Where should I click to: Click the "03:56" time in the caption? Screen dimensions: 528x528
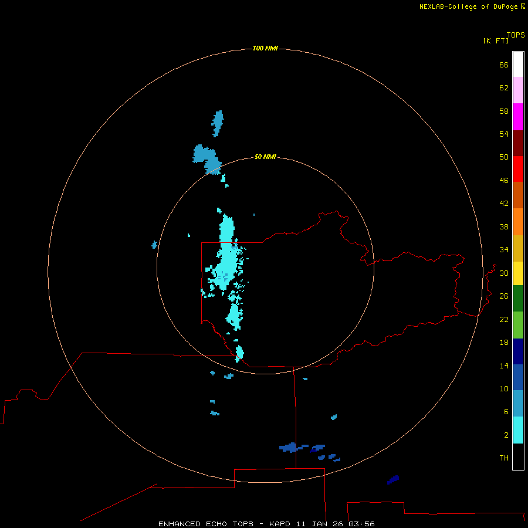tap(361, 524)
